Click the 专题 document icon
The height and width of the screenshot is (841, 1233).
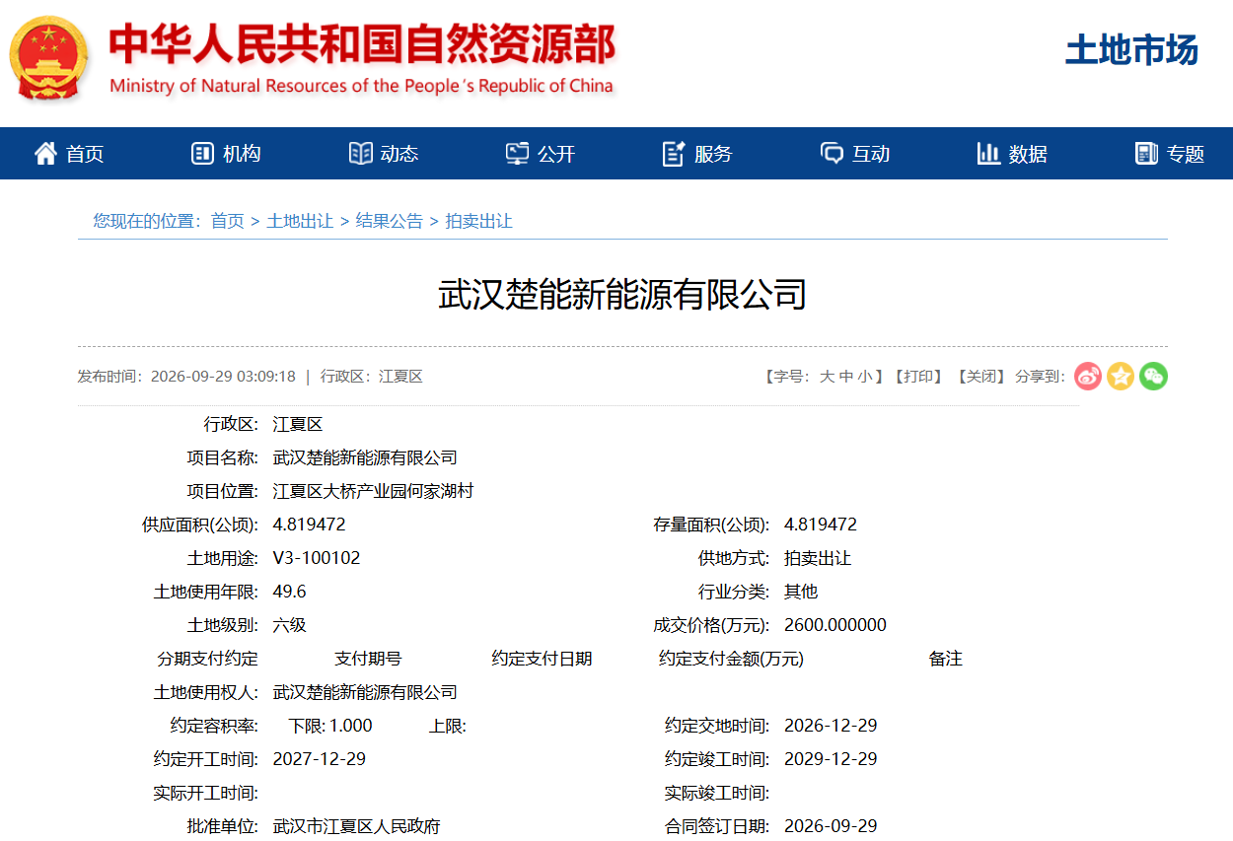(1146, 153)
